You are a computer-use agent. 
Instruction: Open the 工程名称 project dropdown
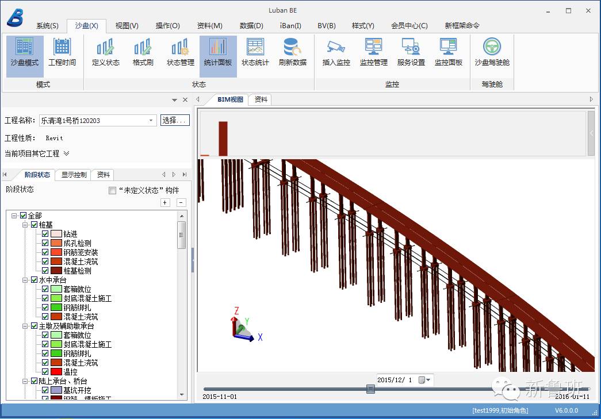(x=151, y=121)
